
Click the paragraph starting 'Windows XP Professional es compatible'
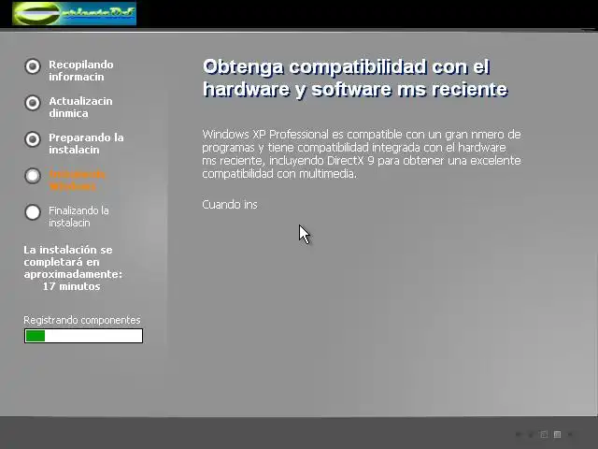coord(362,153)
